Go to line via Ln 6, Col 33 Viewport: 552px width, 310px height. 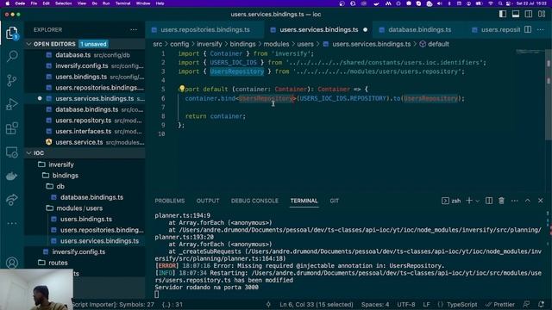click(317, 304)
